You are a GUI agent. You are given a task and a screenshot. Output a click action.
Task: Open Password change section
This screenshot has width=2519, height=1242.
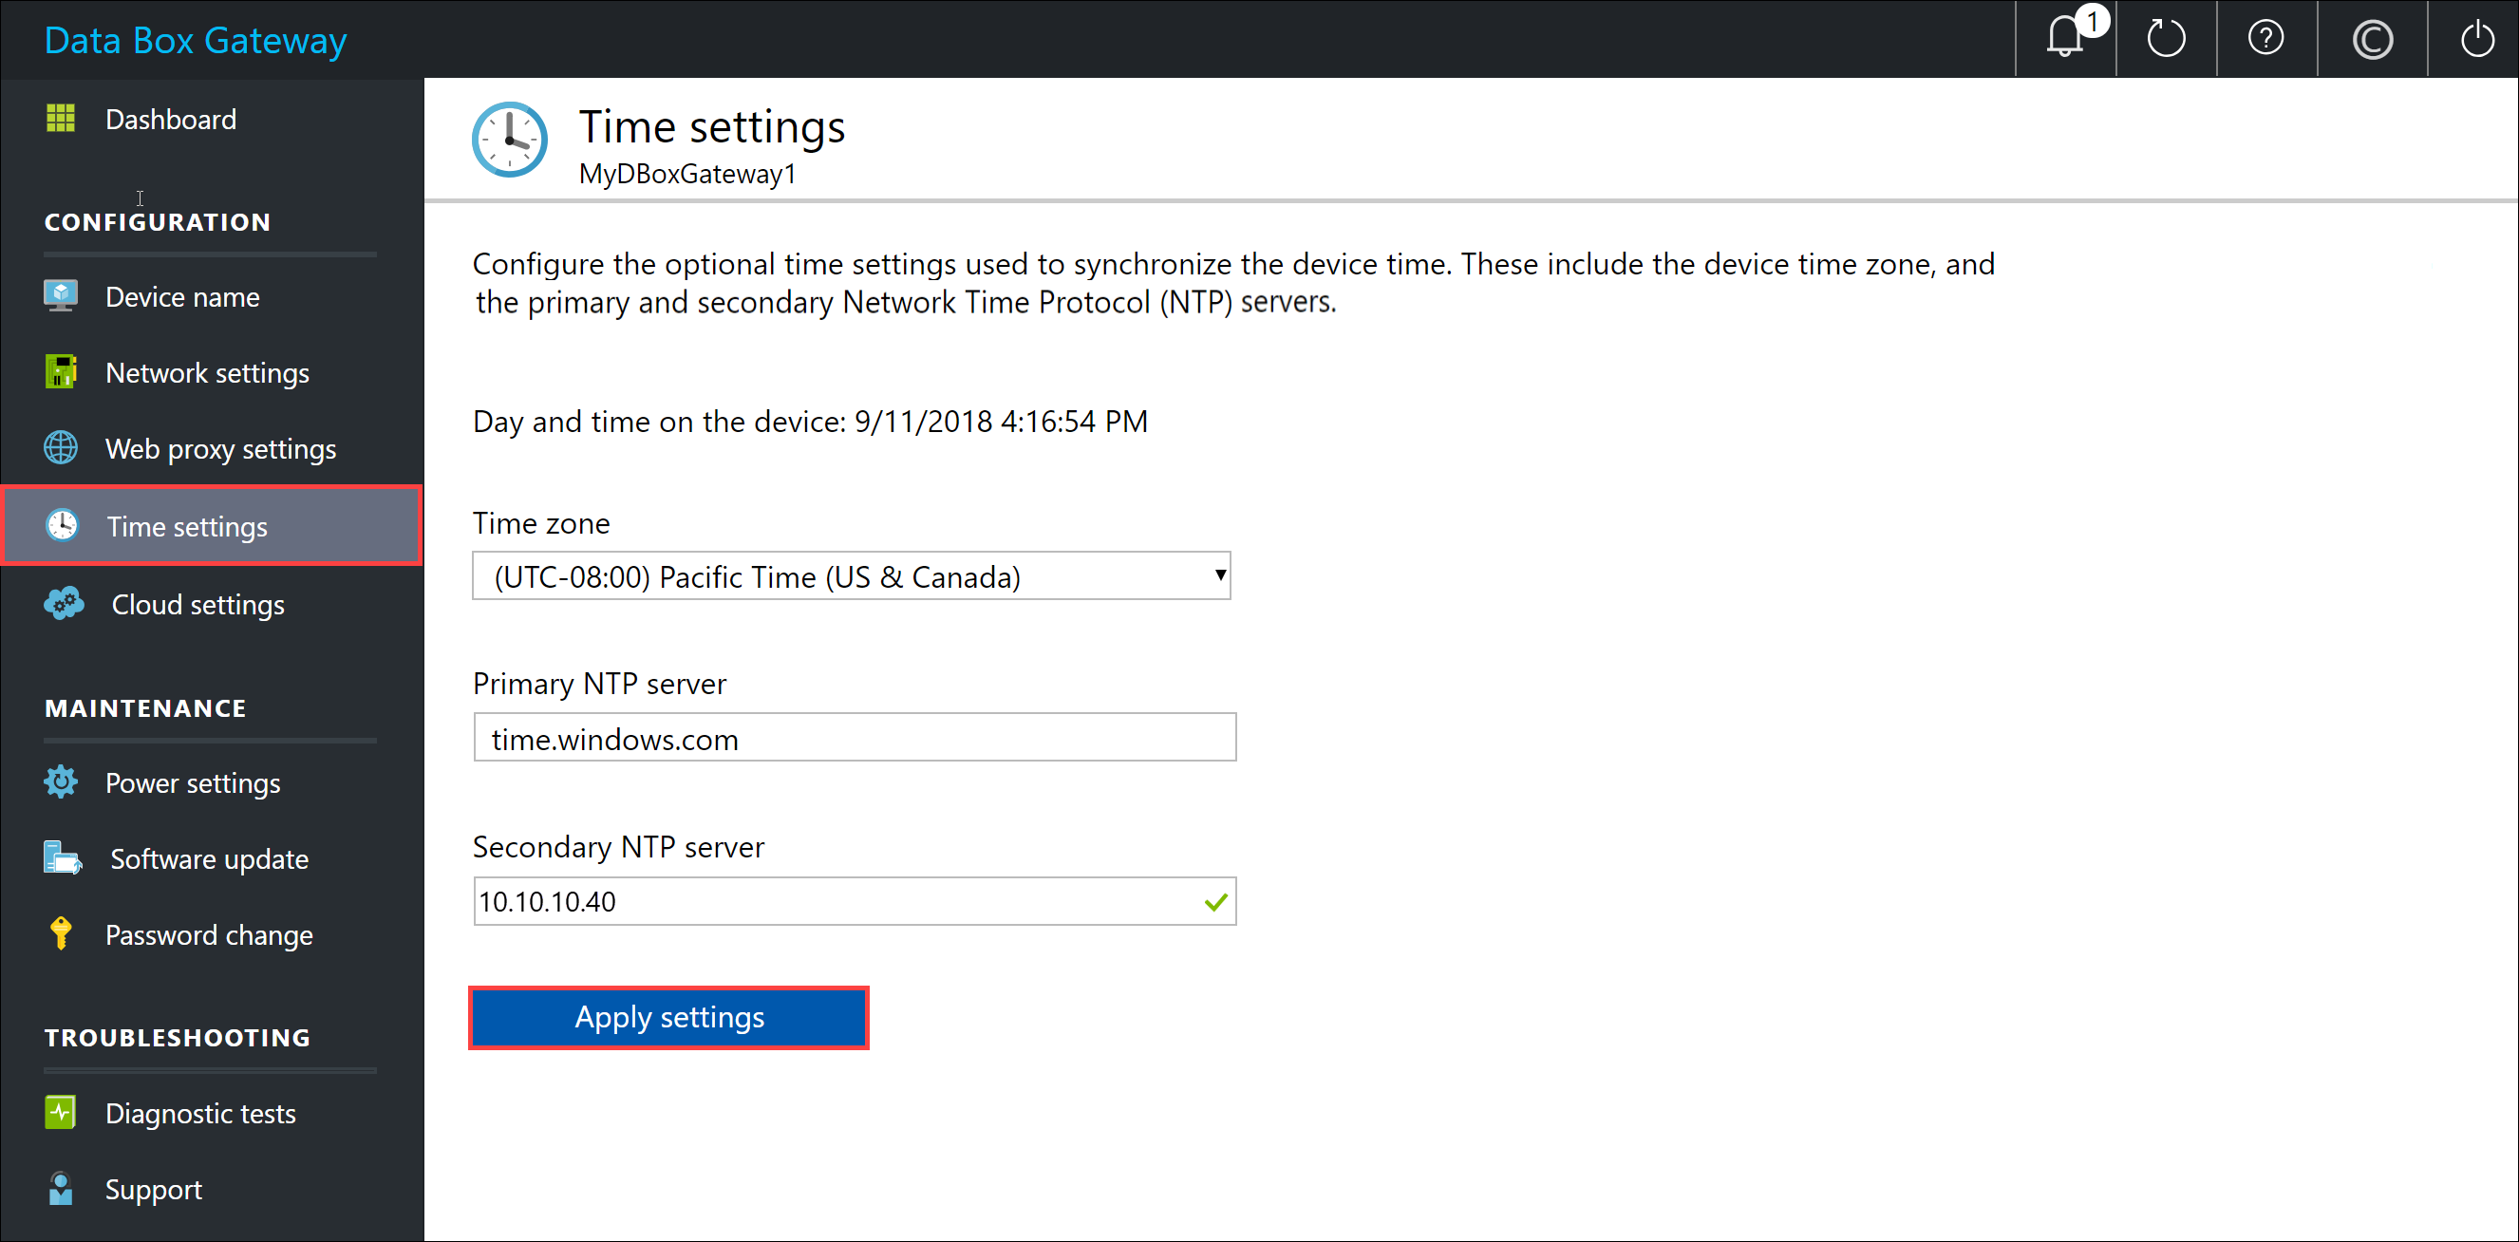click(207, 933)
